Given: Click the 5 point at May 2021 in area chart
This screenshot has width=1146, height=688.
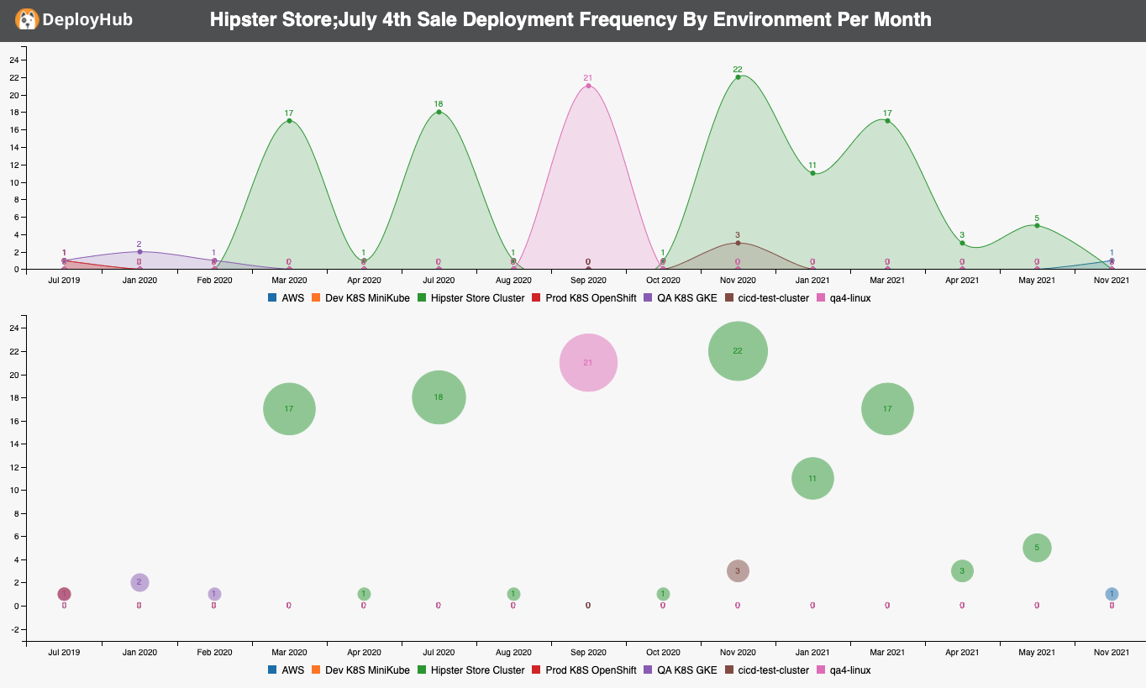Looking at the screenshot, I should [x=1037, y=225].
